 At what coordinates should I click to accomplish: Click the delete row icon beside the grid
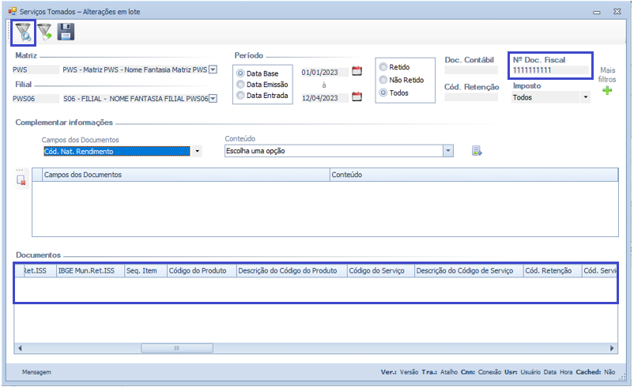21,180
